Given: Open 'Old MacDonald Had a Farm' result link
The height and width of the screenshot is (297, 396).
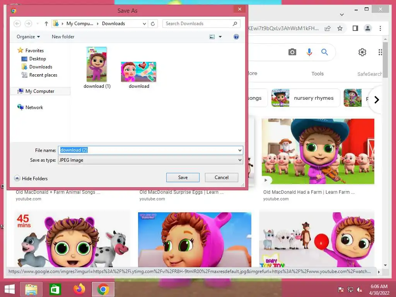Looking at the screenshot, I should click(309, 192).
